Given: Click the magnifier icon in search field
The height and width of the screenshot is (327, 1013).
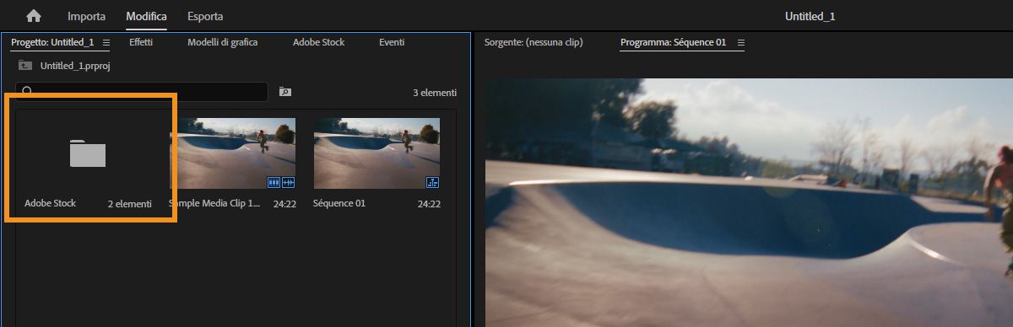Looking at the screenshot, I should (27, 92).
